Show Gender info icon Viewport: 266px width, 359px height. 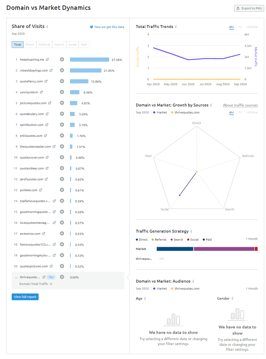232,298
